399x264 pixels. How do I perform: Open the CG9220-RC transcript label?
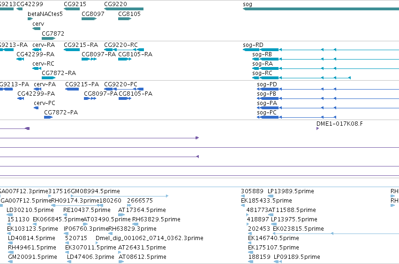click(x=121, y=45)
